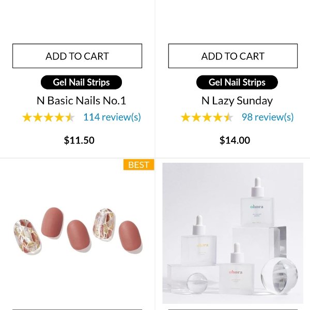Open the N Lazy Sunday product title
This screenshot has width=310, height=310.
point(237,101)
